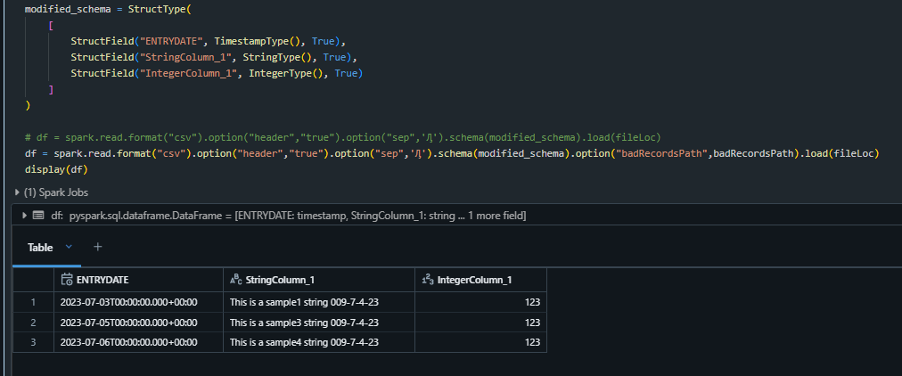Add a new visualization with plus icon
The image size is (902, 376).
click(x=98, y=247)
